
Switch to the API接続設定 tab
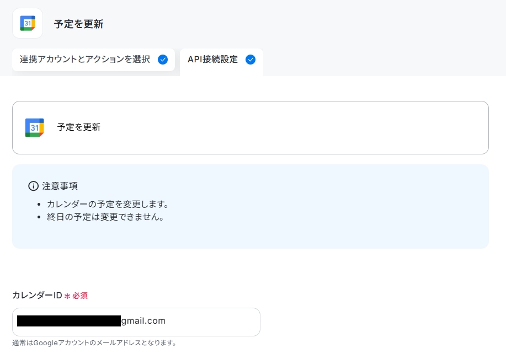[221, 62]
